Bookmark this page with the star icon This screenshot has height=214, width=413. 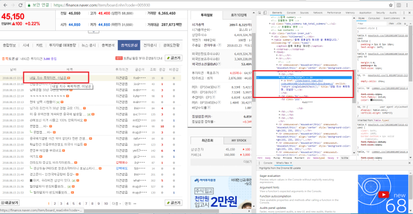(x=391, y=5)
